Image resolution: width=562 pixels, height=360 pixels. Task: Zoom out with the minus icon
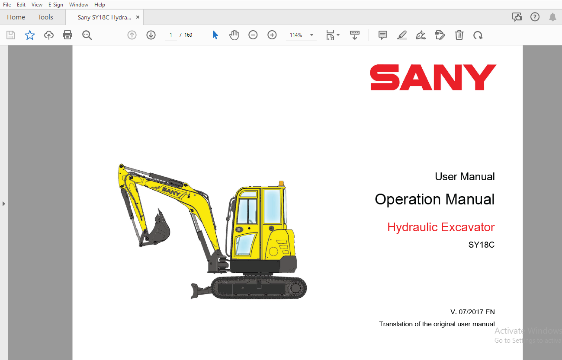[253, 35]
